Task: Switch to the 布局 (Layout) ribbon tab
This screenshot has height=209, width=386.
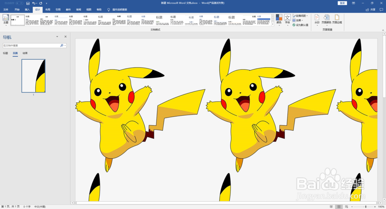Action: (x=48, y=10)
